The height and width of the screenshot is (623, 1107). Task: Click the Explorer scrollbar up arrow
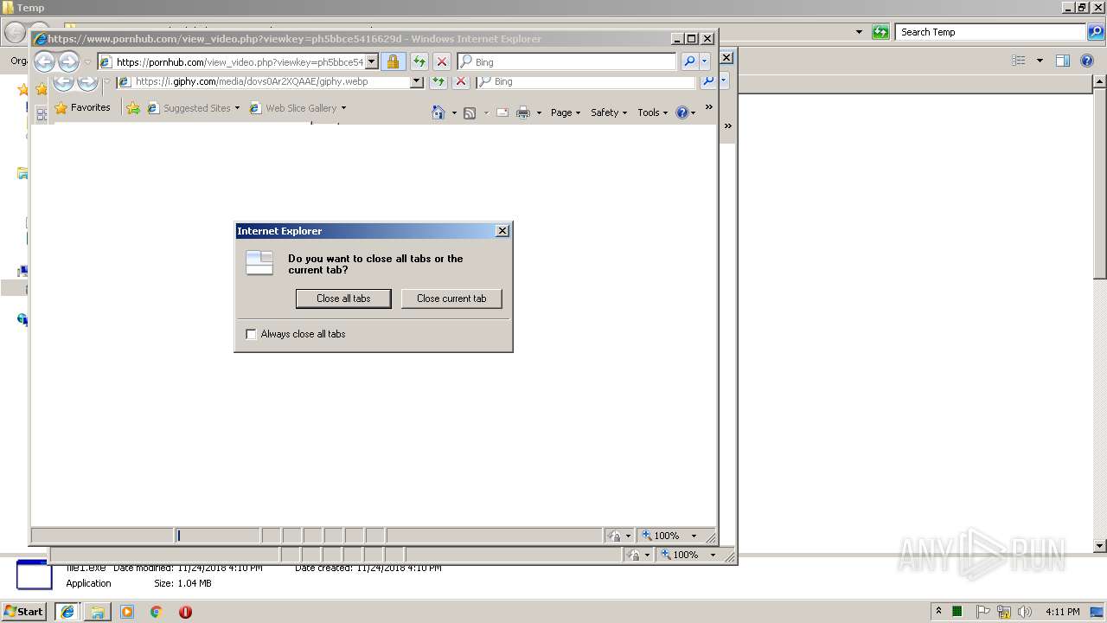(1099, 82)
